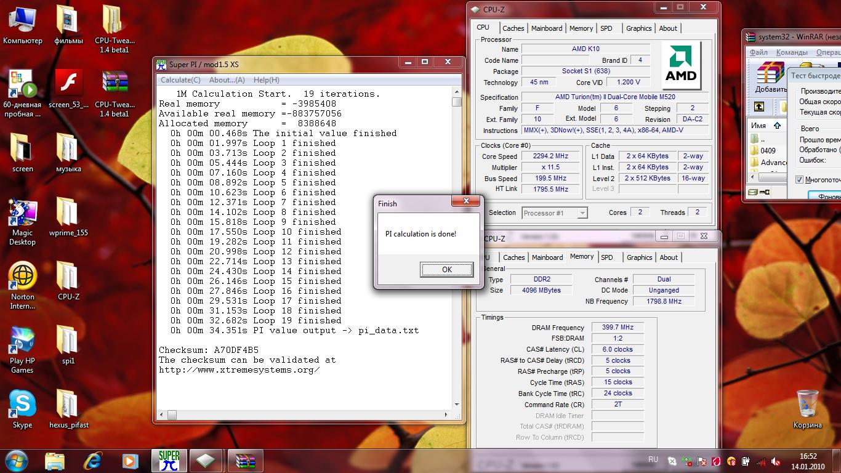Open Memory tab in top CPU-Z window
The image size is (841, 473).
tap(581, 28)
